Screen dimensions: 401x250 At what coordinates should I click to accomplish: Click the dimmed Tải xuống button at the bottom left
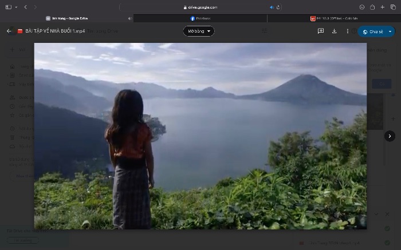point(23,240)
